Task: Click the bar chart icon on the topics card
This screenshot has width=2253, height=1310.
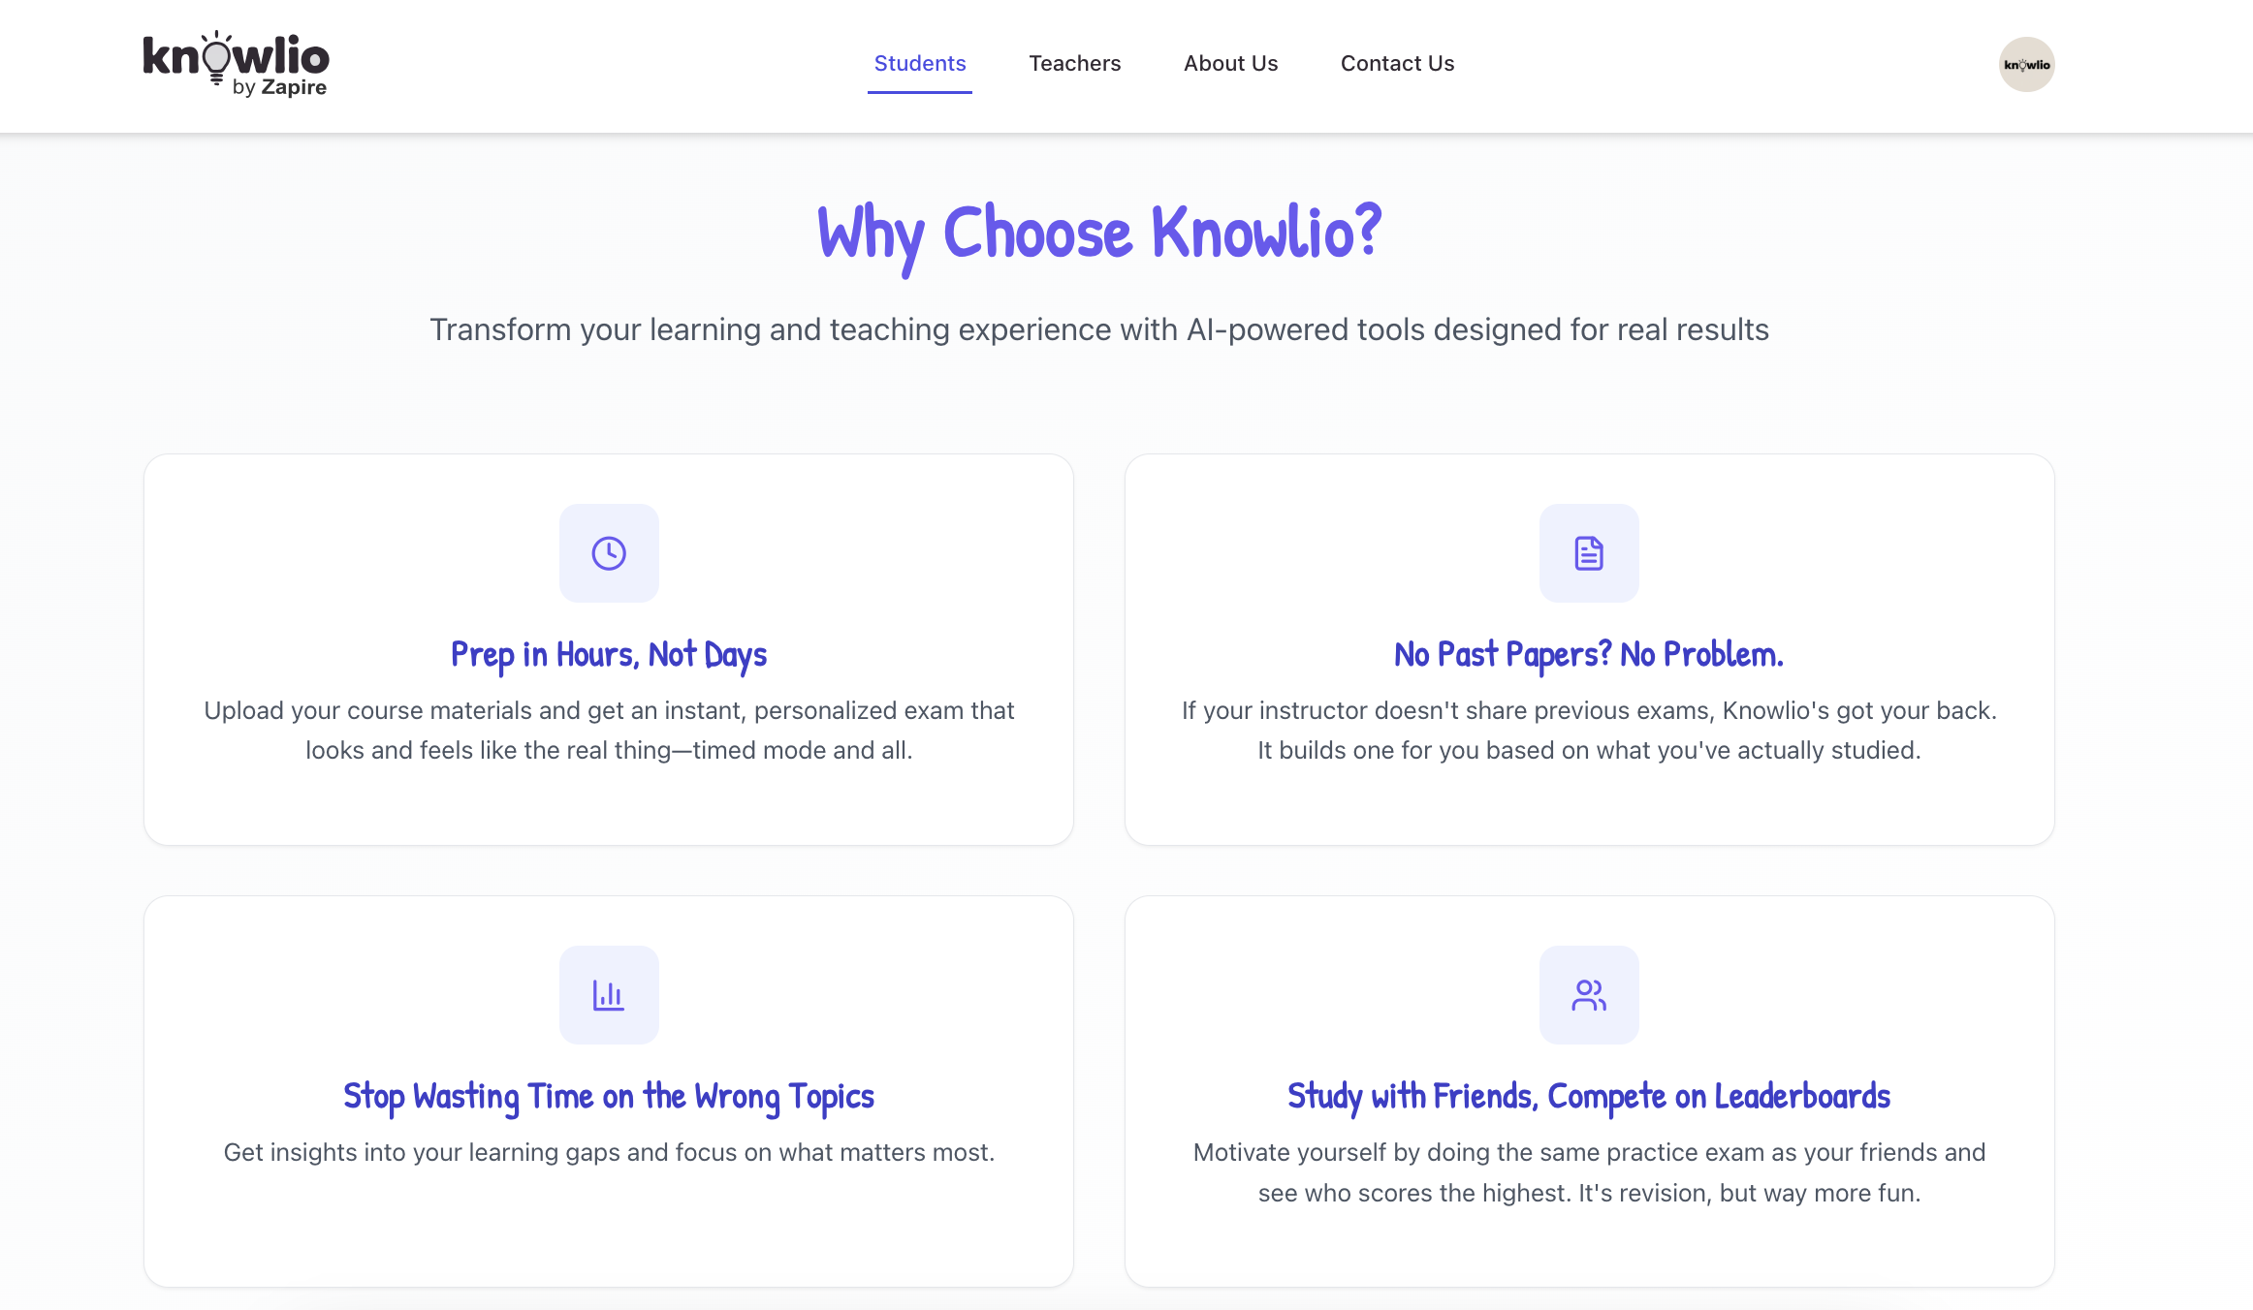Action: (x=609, y=994)
